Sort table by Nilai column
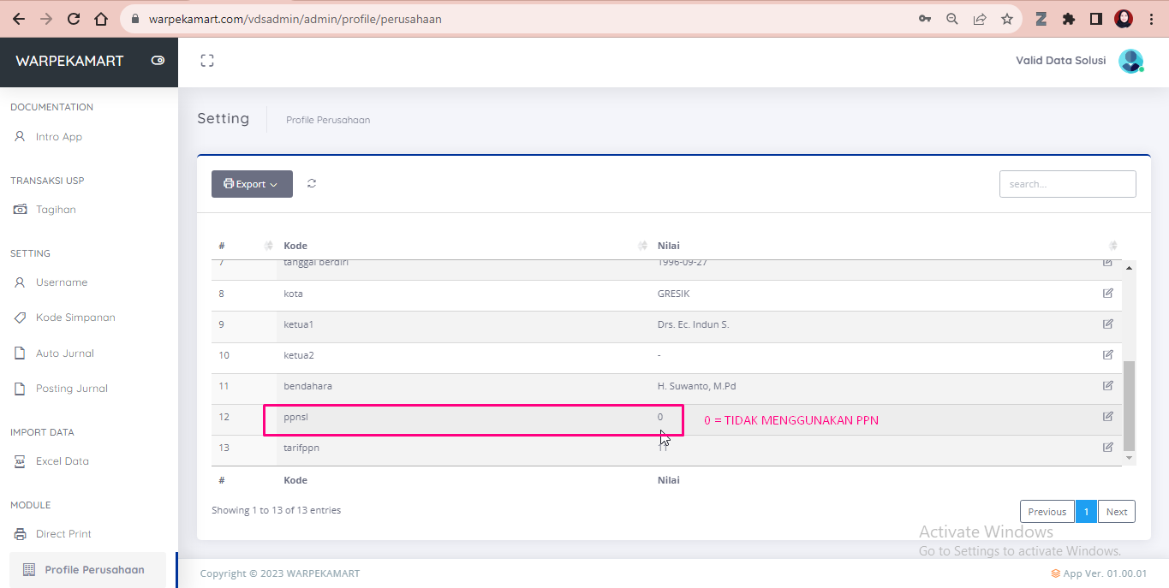The height and width of the screenshot is (588, 1169). [886, 246]
